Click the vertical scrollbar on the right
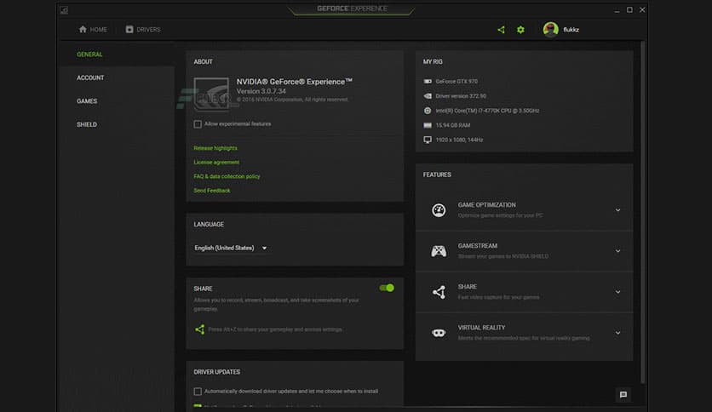 [642, 212]
